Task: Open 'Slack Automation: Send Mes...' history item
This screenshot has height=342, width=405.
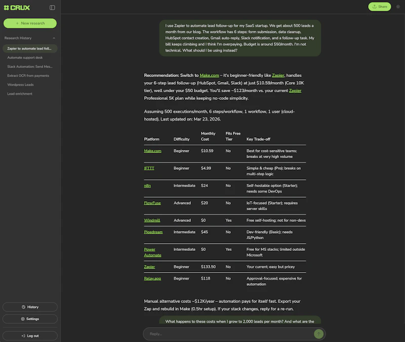Action: point(30,67)
